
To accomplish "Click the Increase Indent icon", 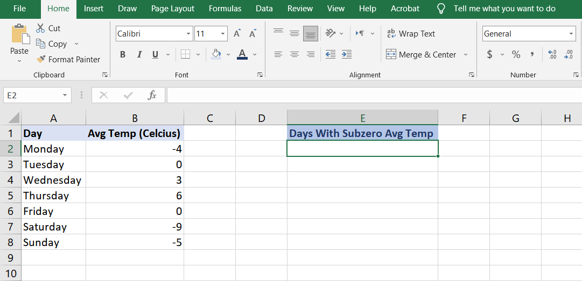I will 347,54.
